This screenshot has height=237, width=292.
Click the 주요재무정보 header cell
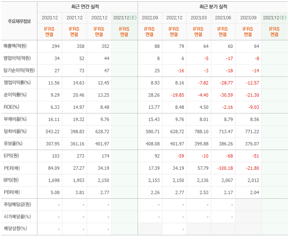coord(19,21)
